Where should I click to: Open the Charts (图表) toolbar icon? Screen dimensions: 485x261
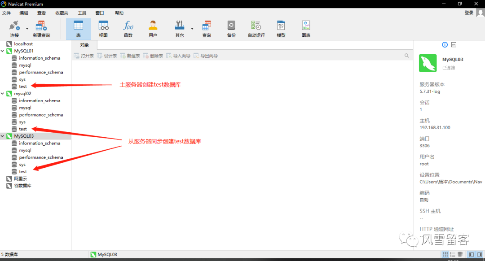[306, 29]
